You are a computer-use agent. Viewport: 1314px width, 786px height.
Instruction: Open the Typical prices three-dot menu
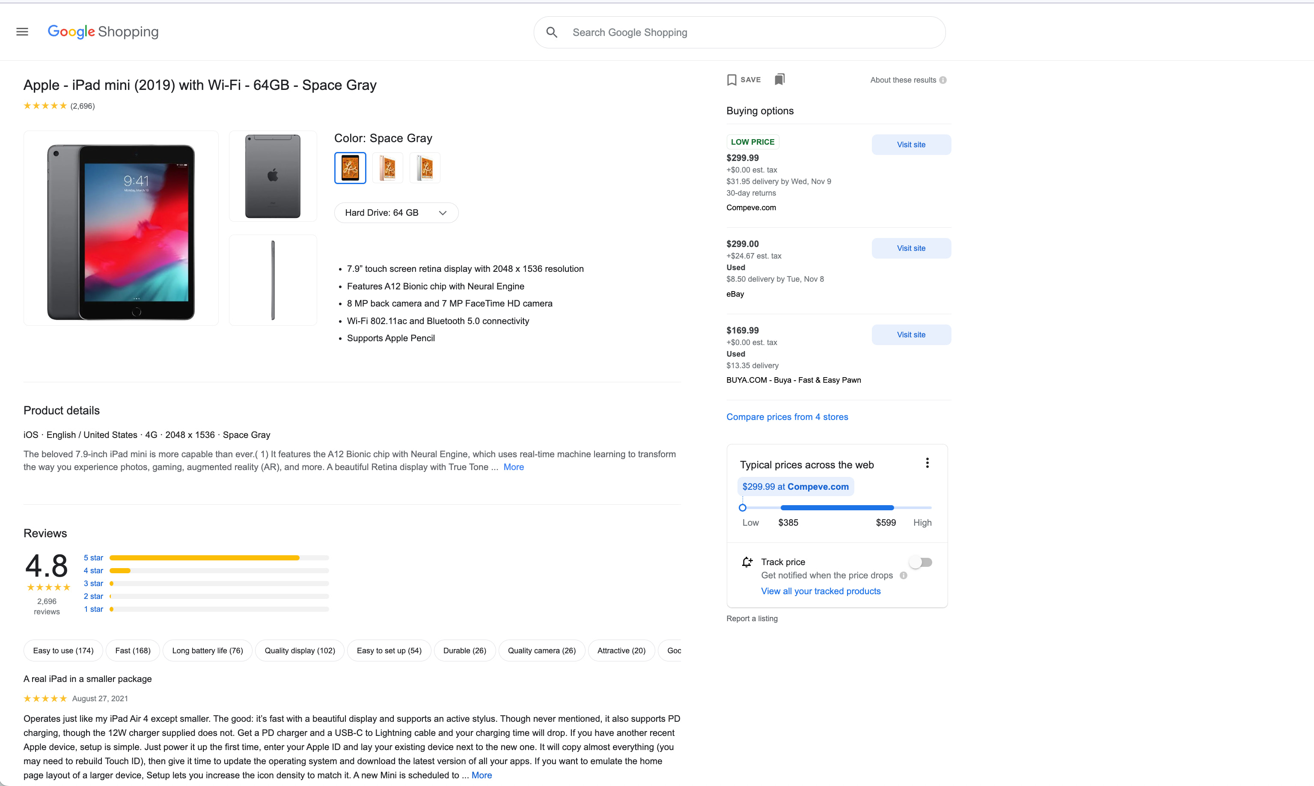(927, 463)
